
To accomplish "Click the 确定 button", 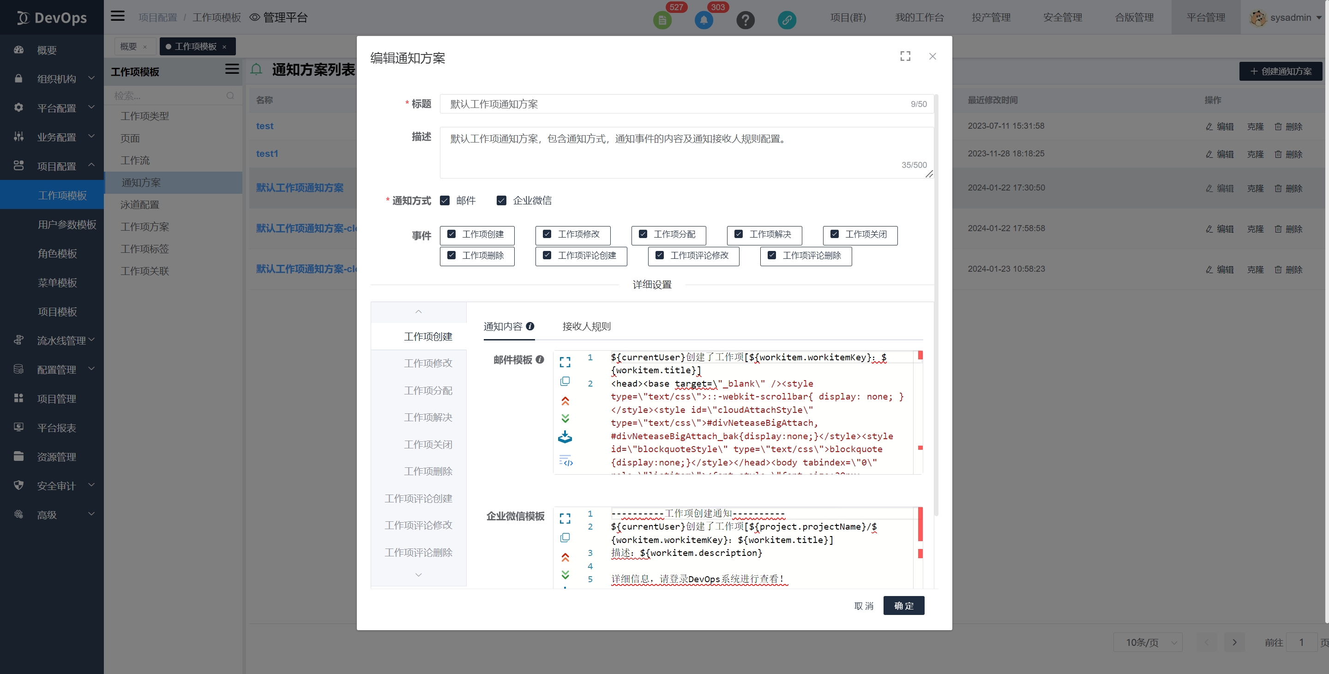I will click(x=903, y=605).
